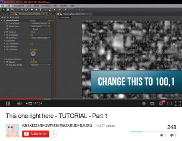
Task: Open the Help menu
Action: (72, 6)
